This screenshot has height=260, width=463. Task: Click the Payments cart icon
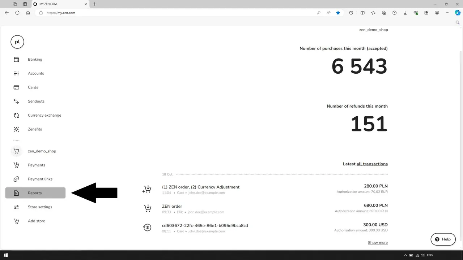(x=16, y=165)
